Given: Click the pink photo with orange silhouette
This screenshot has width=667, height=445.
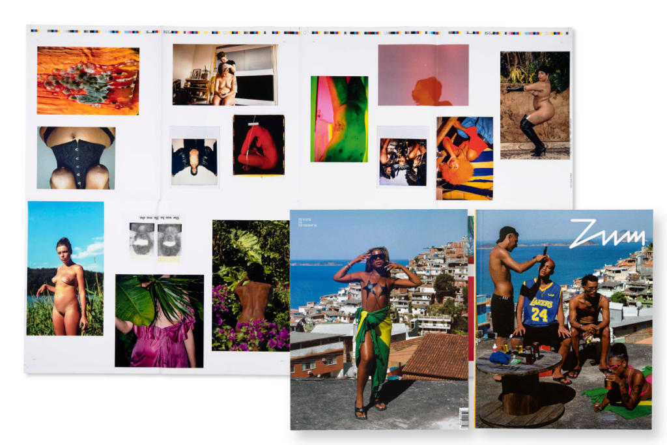Looking at the screenshot, I should point(423,75).
